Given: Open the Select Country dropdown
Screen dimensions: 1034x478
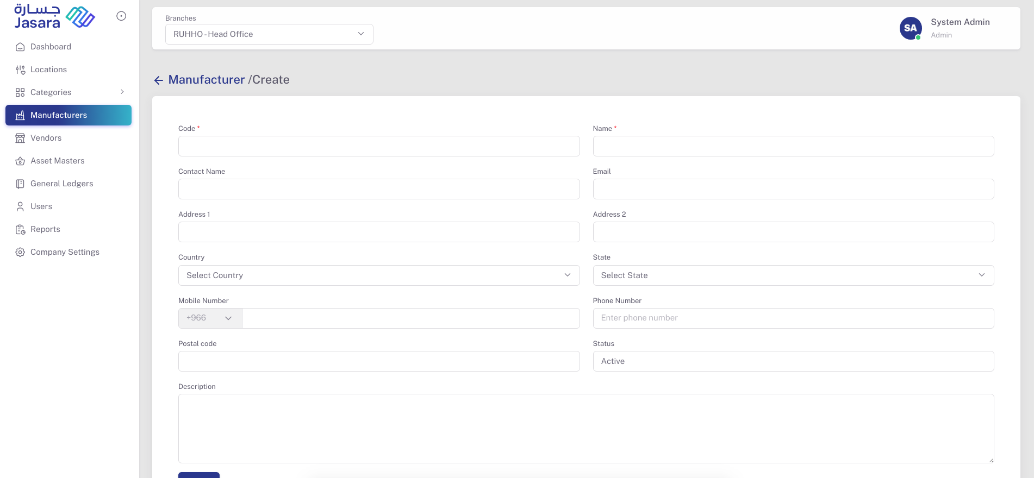Looking at the screenshot, I should point(378,275).
